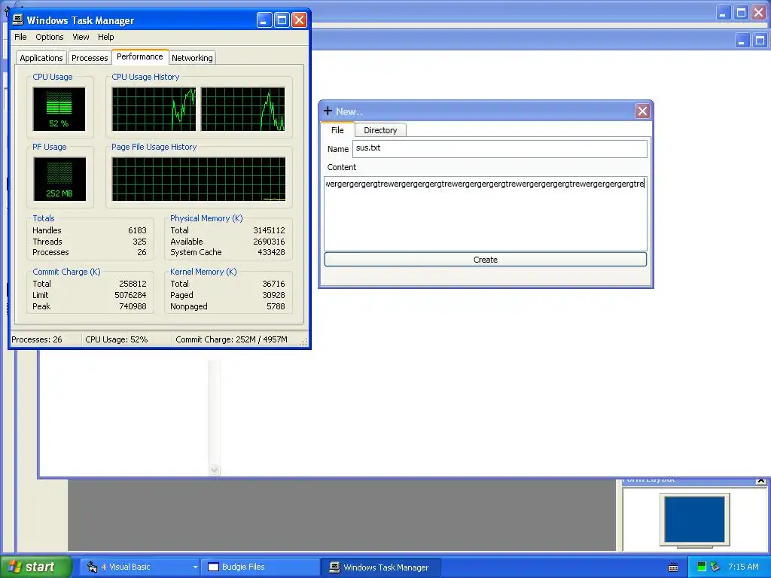Minimize the inner background child window
Image resolution: width=771 pixels, height=578 pixels.
coord(742,41)
